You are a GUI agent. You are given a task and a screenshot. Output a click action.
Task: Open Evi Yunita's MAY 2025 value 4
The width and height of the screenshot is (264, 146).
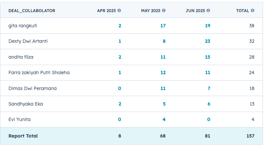(x=164, y=119)
